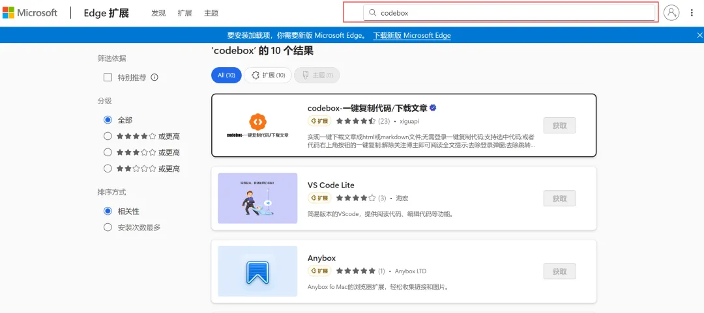Click 获取 for codebox extension
This screenshot has width=704, height=313.
point(559,125)
